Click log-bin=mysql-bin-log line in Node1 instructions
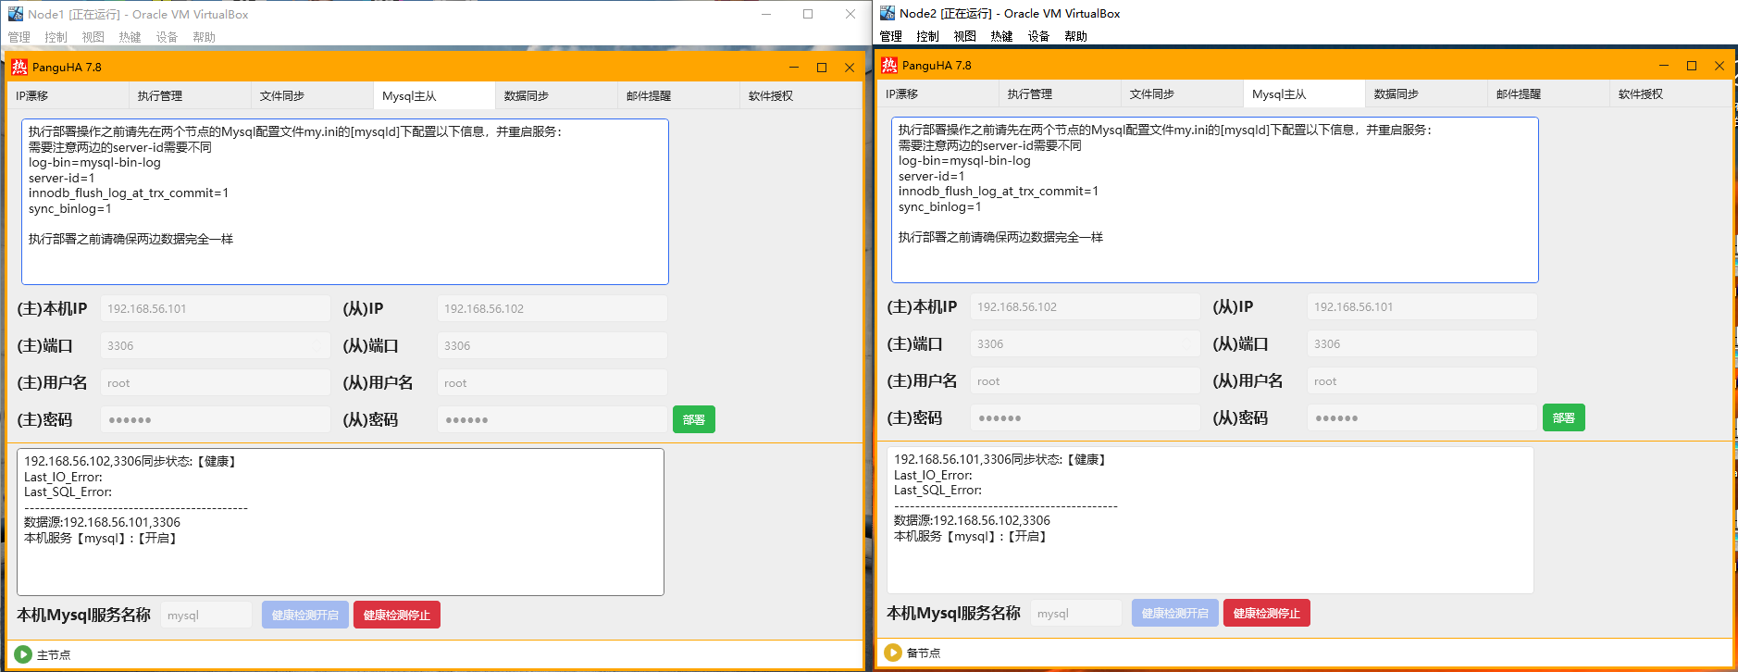The image size is (1738, 672). [94, 162]
